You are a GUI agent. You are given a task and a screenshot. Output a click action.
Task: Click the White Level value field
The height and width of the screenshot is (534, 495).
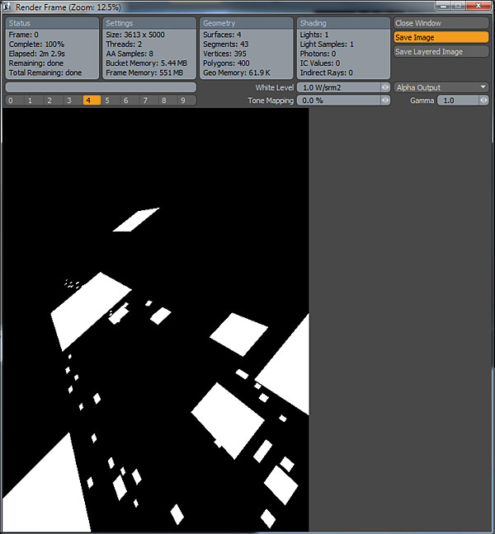(x=339, y=87)
